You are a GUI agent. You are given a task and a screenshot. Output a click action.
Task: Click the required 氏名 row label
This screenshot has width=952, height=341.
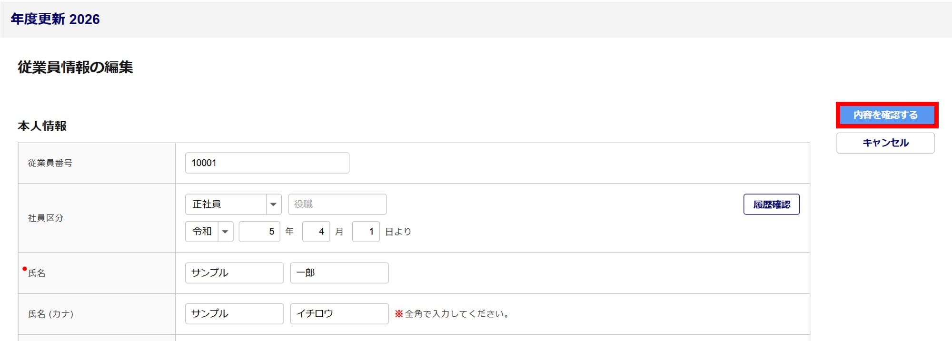coord(37,273)
